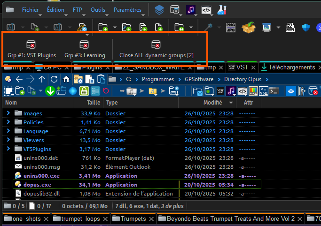The width and height of the screenshot is (321, 226).
Task: Click the blue layers stack icon
Action: coord(159,9)
